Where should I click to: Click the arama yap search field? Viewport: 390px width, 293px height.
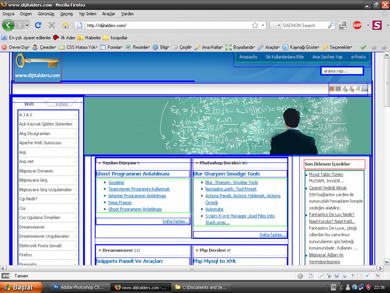341,71
